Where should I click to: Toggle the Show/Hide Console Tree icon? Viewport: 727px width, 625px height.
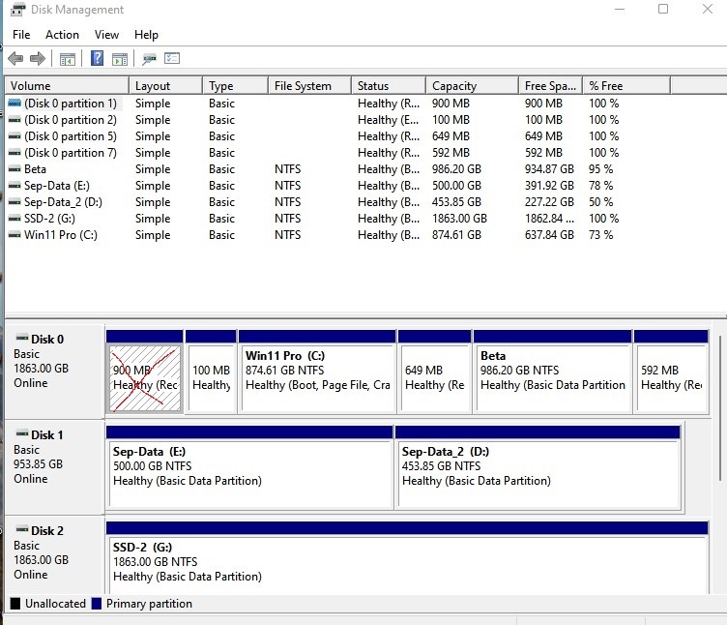coord(68,59)
